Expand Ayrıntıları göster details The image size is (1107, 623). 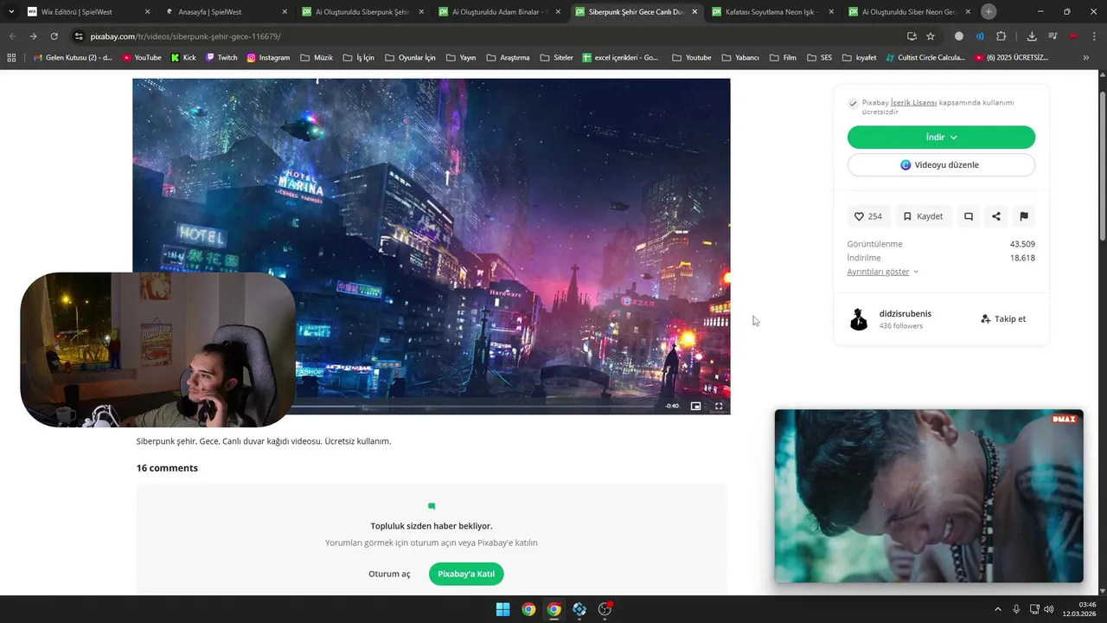click(x=883, y=272)
